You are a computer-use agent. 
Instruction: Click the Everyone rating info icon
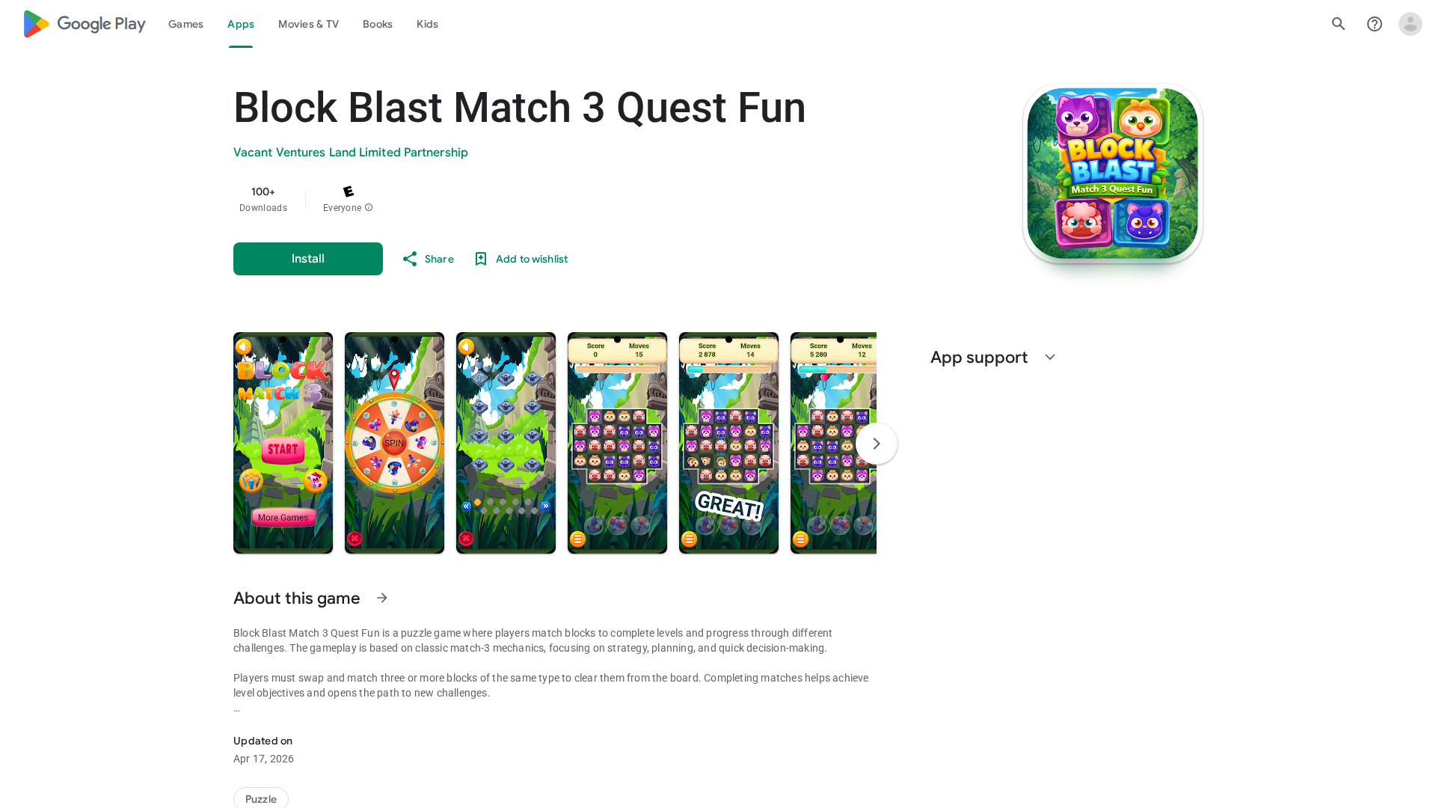click(x=369, y=208)
